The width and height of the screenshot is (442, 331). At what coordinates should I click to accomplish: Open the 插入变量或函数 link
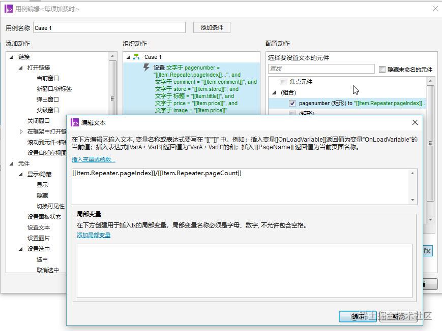click(94, 159)
